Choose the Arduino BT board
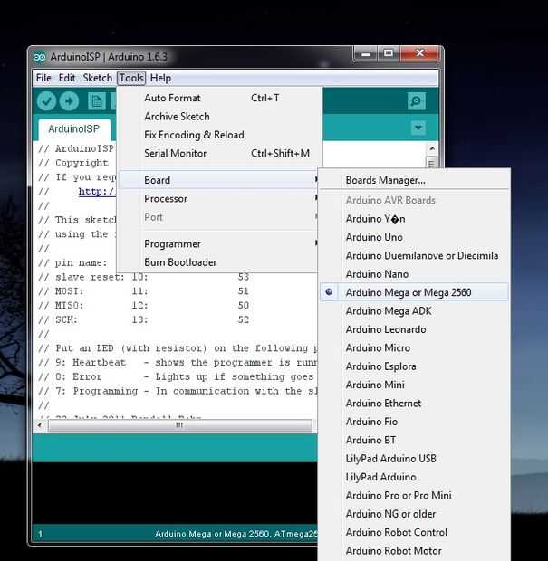 (414, 440)
